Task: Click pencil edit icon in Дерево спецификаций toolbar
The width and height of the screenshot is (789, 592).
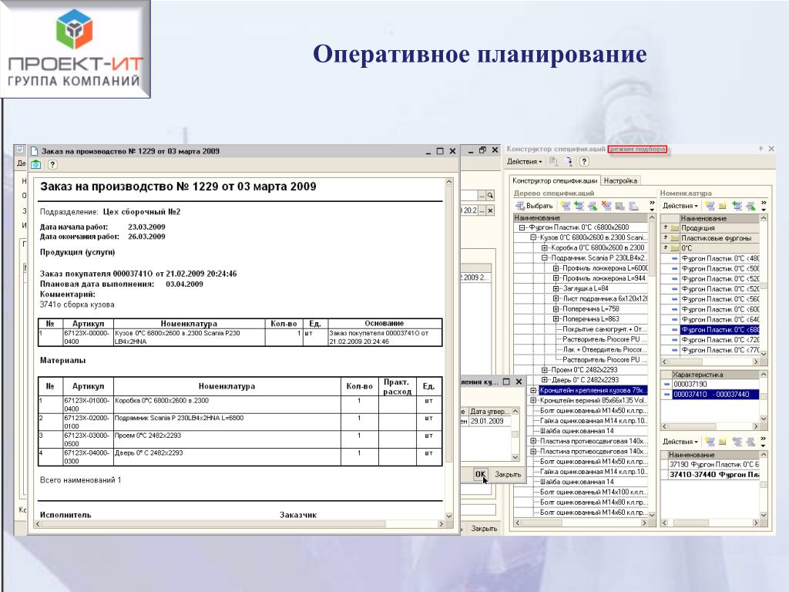Action: click(x=593, y=206)
